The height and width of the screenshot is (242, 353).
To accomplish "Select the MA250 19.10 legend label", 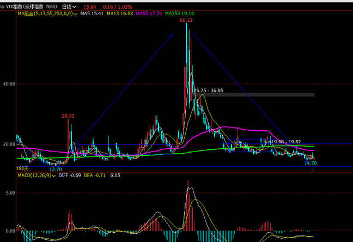I will point(179,14).
